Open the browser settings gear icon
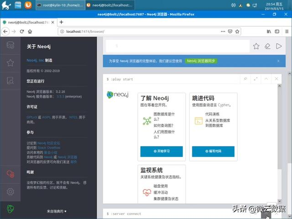292x219 pixels. click(x=10, y=192)
